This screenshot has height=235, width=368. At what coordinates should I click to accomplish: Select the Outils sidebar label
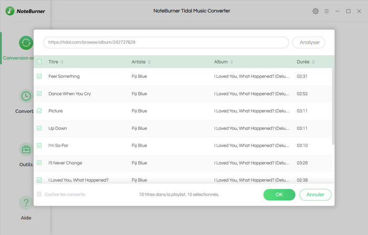(x=26, y=165)
